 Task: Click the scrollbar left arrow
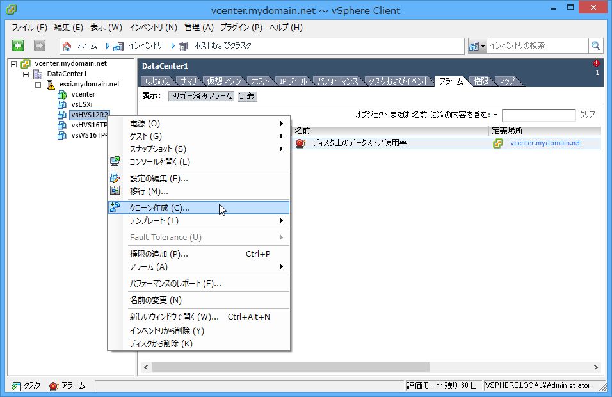click(x=147, y=368)
